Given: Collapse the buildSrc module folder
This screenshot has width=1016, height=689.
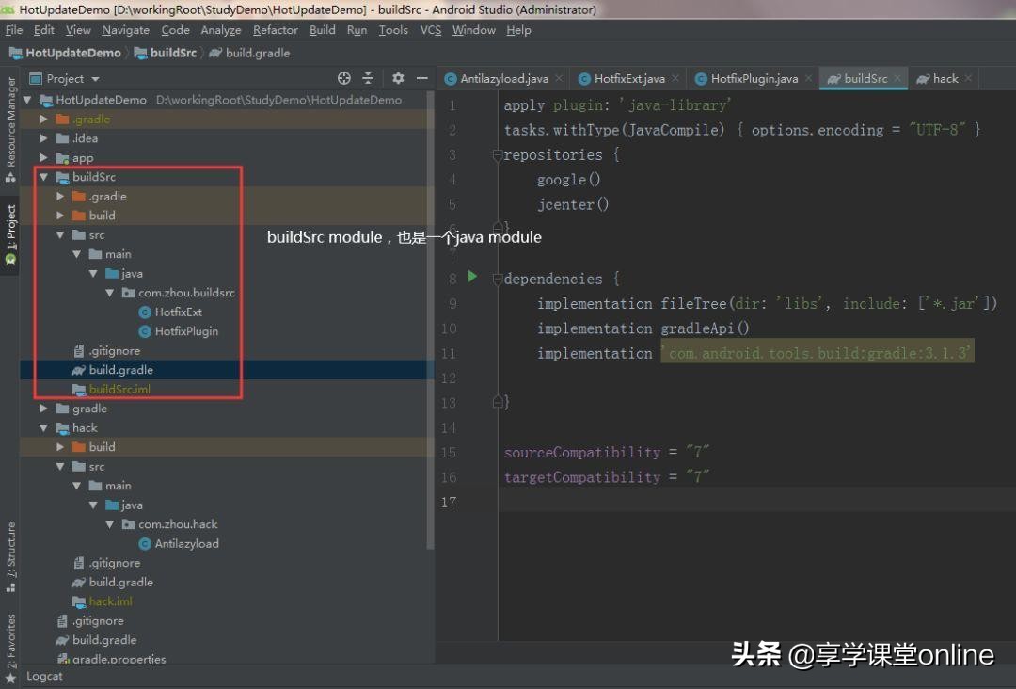Looking at the screenshot, I should 43,176.
